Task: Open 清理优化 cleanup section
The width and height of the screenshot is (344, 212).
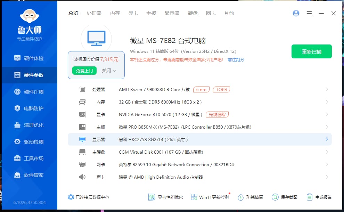Action: coord(30,125)
